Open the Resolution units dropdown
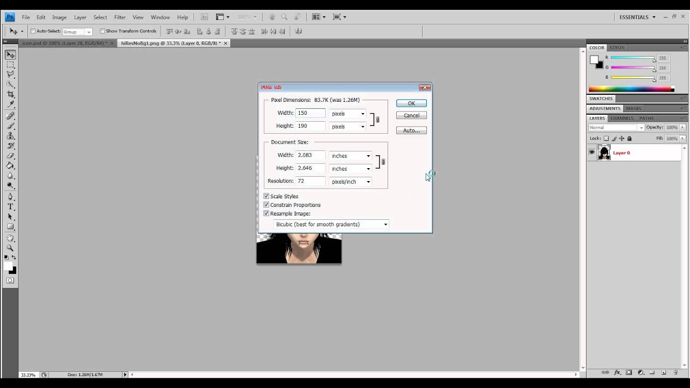The image size is (690, 388). click(x=367, y=182)
